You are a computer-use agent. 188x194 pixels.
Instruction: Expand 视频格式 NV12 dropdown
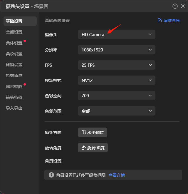click(x=117, y=80)
